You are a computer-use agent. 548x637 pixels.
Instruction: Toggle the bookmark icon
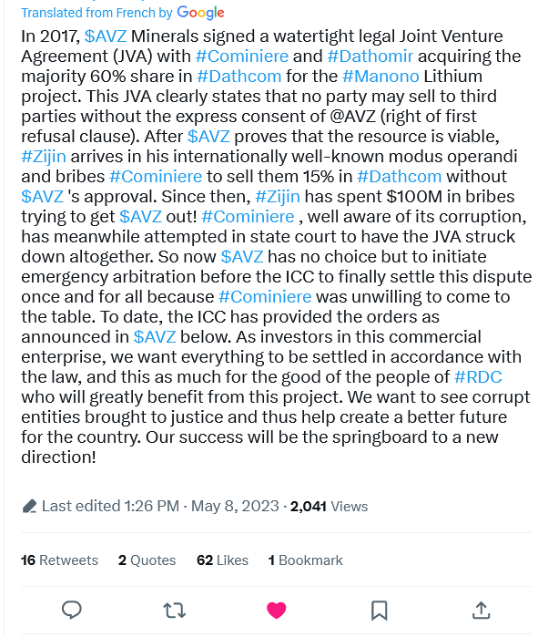[x=379, y=611]
